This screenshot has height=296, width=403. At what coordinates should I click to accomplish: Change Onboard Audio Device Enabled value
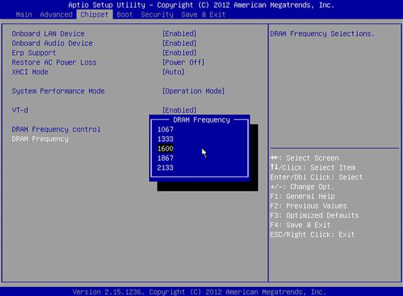point(180,43)
